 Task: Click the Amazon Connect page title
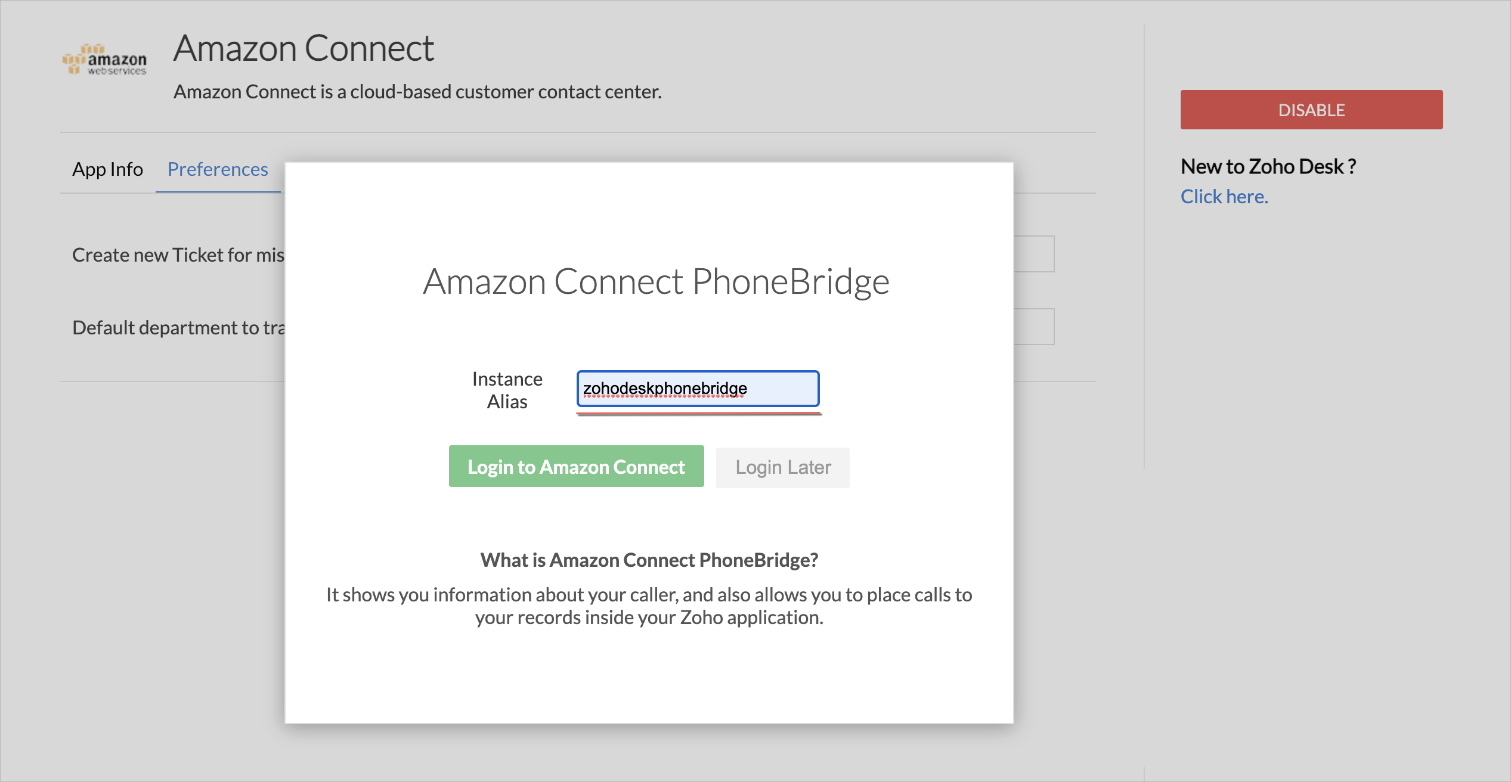pyautogui.click(x=304, y=48)
